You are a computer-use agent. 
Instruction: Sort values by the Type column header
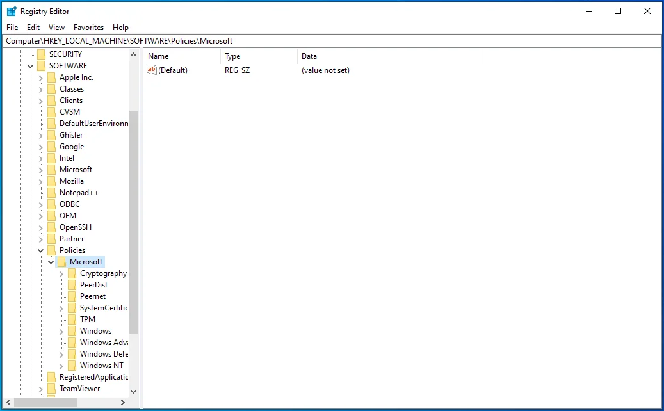click(259, 56)
